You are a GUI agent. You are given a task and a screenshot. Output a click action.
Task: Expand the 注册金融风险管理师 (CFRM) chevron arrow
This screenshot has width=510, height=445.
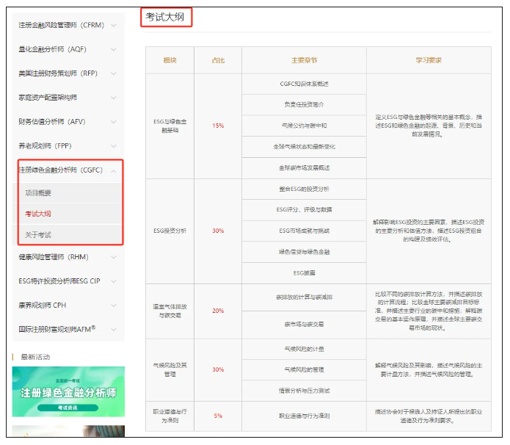pyautogui.click(x=113, y=26)
